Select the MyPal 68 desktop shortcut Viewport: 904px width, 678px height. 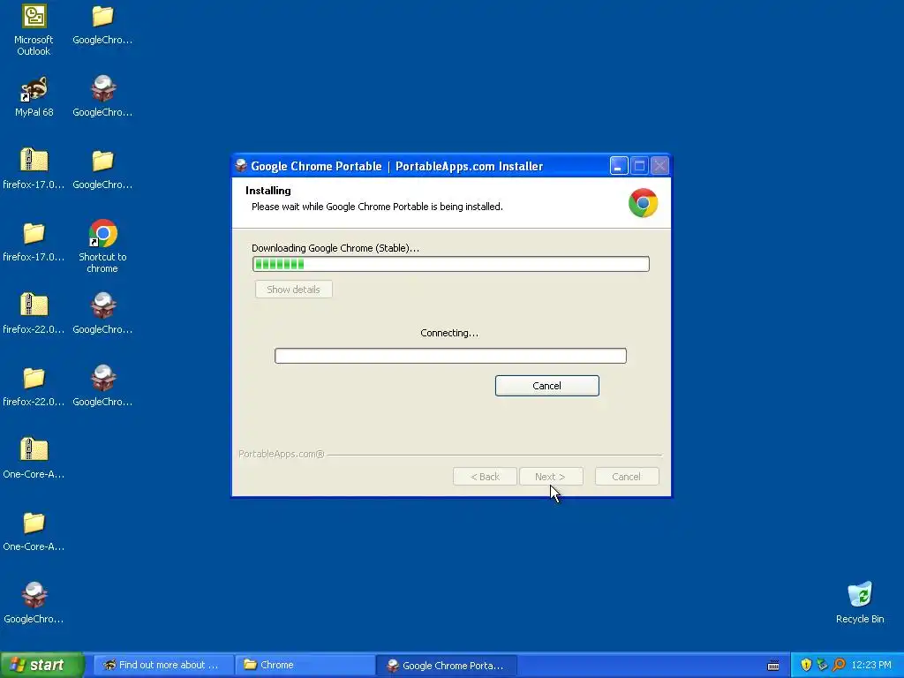click(34, 96)
